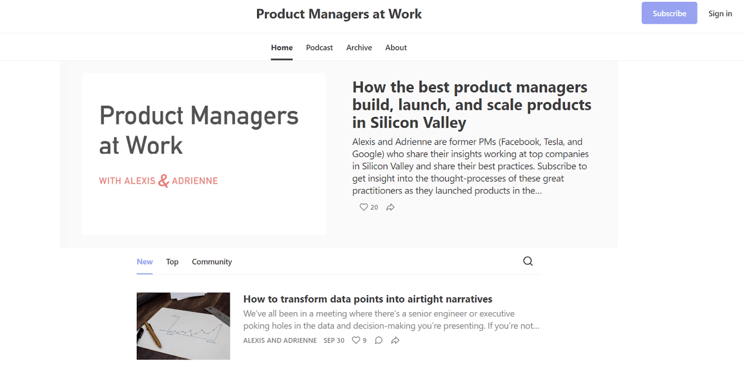The image size is (744, 372).
Task: Click the Sign in link
Action: [720, 13]
